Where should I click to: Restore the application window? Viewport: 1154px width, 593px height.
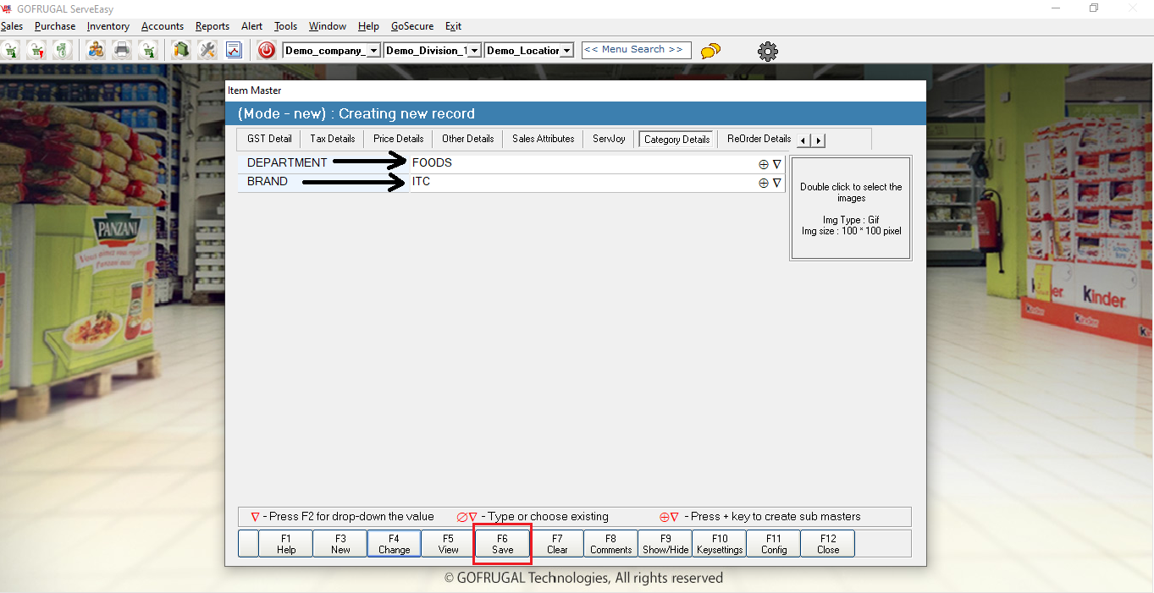point(1094,8)
